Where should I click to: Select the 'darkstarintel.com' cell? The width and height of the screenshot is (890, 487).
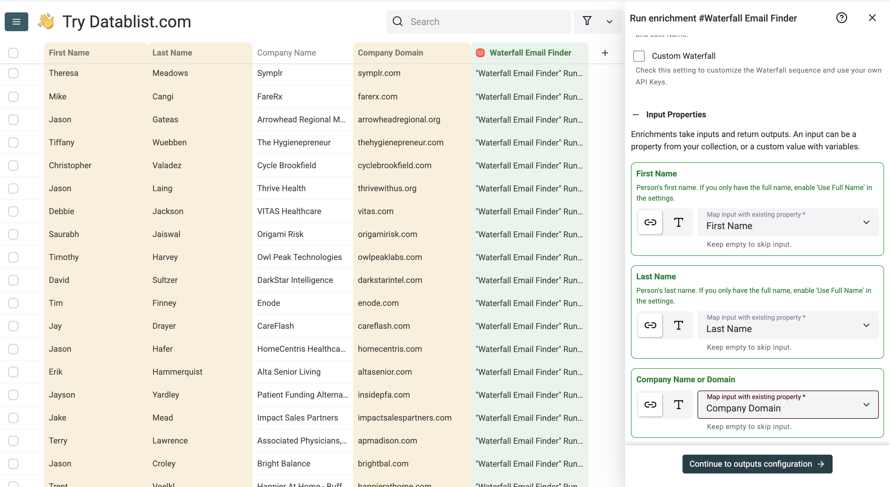(x=412, y=280)
